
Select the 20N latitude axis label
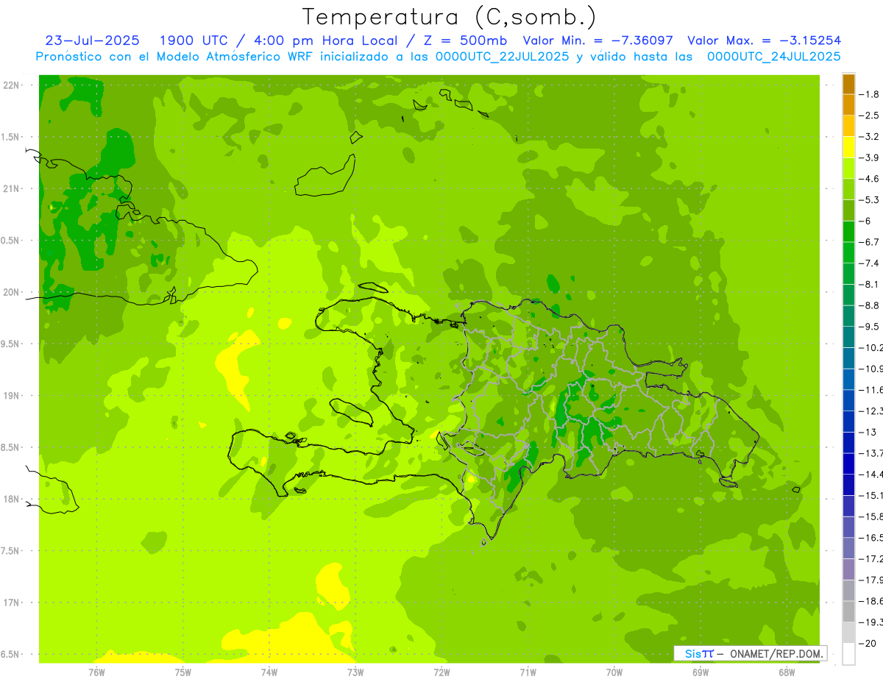click(x=11, y=292)
